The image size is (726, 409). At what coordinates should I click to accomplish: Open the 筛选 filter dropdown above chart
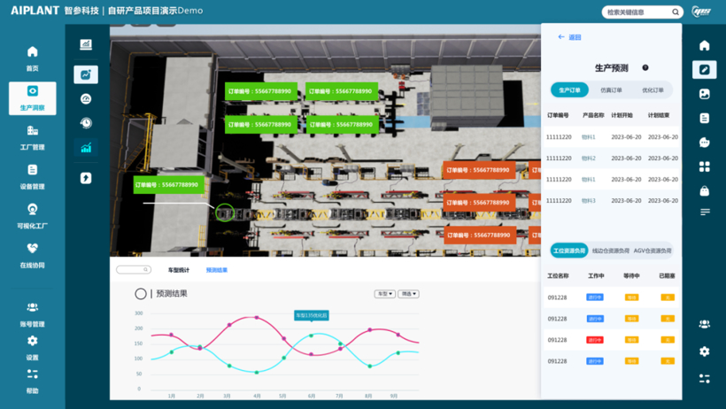coord(408,294)
